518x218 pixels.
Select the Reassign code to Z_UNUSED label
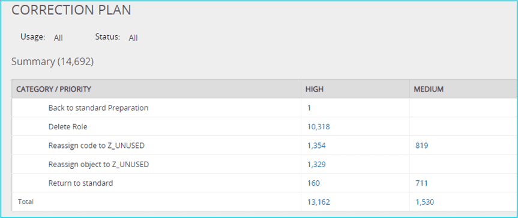pos(97,146)
